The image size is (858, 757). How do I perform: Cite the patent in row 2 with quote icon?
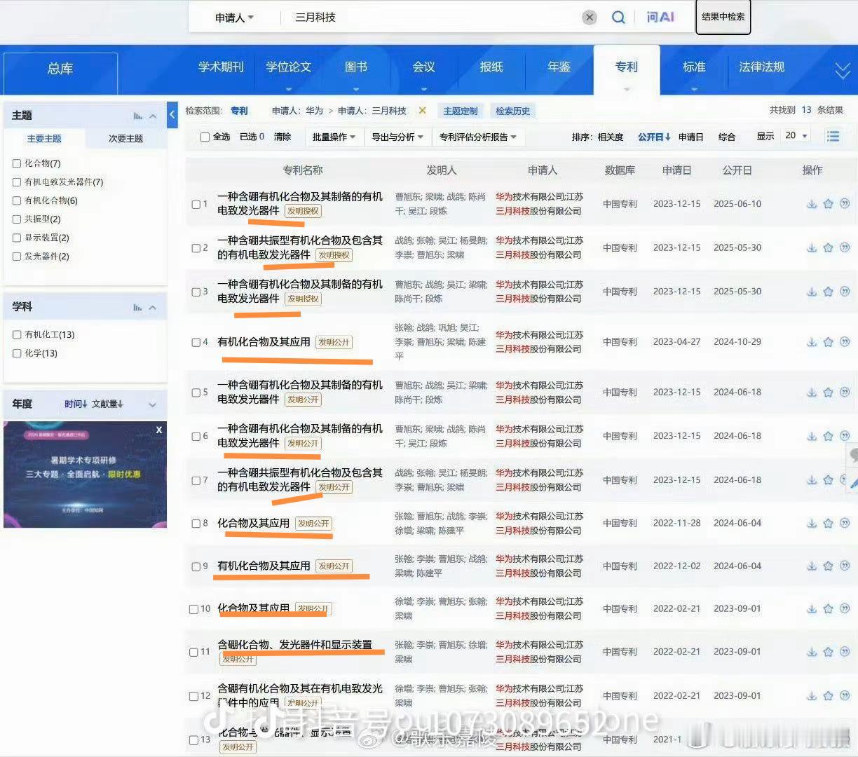coord(844,247)
